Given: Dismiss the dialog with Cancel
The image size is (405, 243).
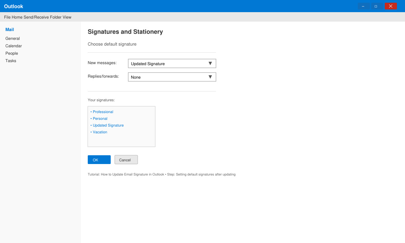Looking at the screenshot, I should (x=126, y=160).
